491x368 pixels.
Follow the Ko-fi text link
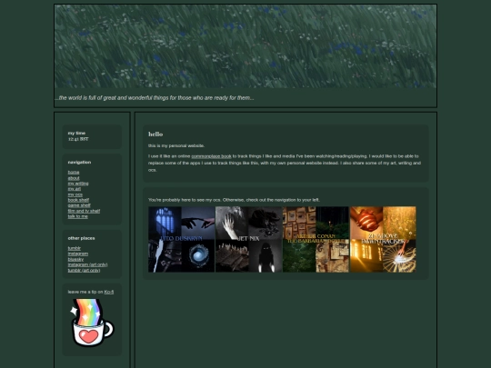(x=109, y=292)
